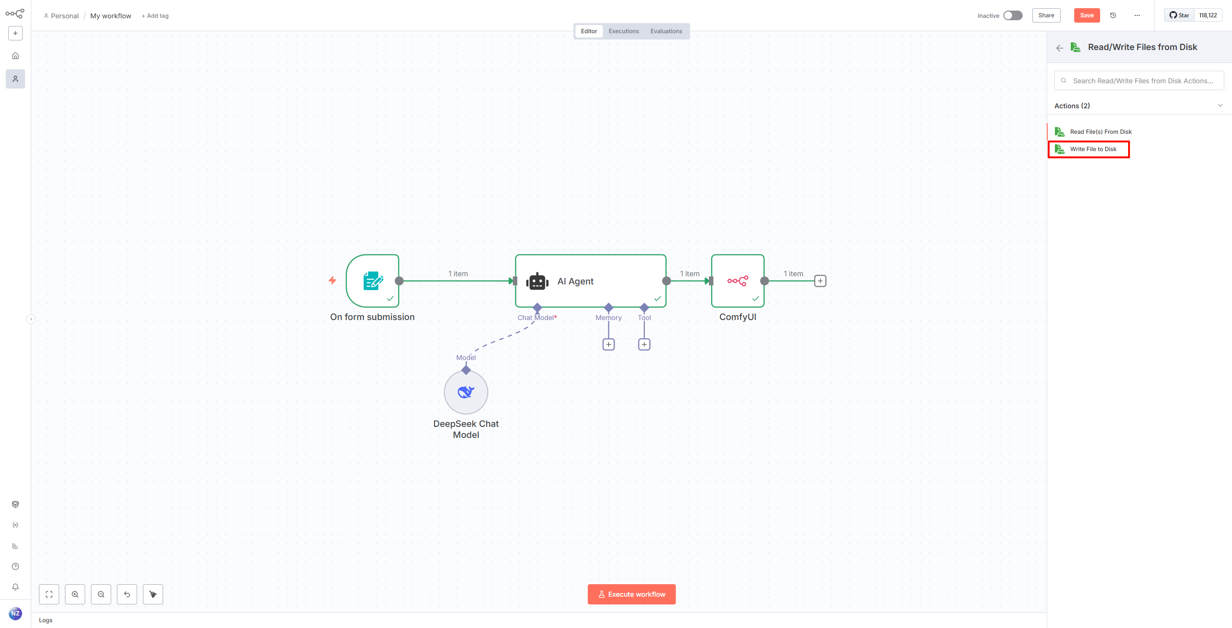Click the tidy up nodes button
This screenshot has width=1232, height=628.
point(153,594)
